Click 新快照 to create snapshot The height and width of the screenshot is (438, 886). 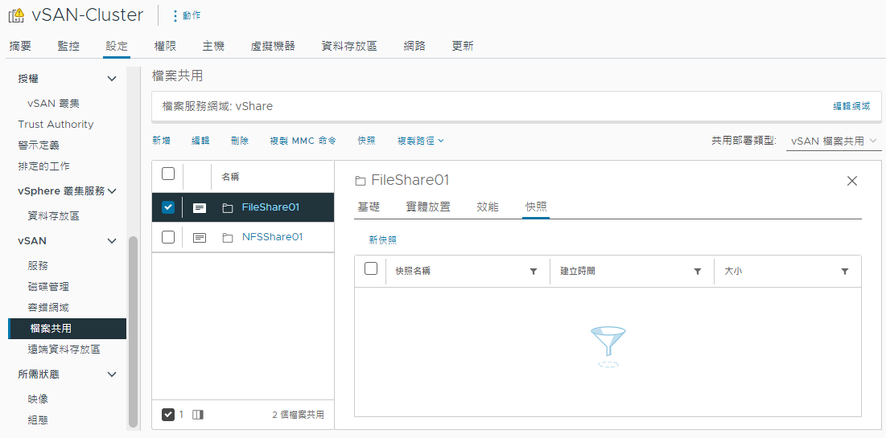[x=382, y=240]
